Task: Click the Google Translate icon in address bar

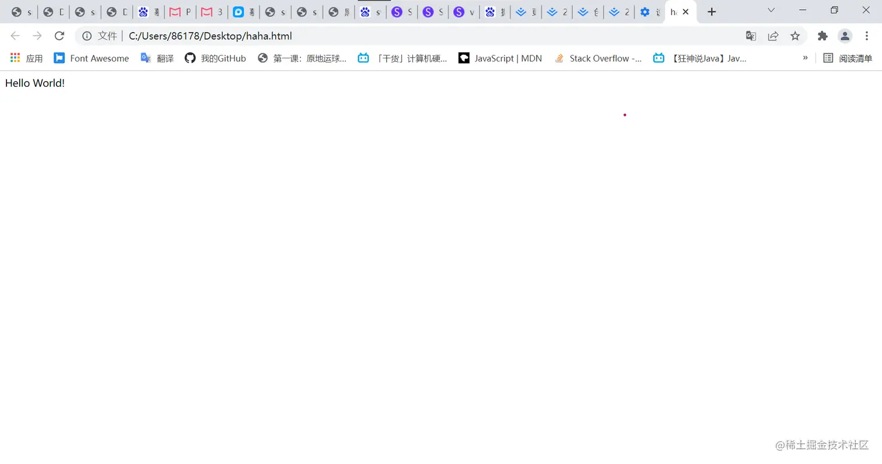Action: (750, 36)
